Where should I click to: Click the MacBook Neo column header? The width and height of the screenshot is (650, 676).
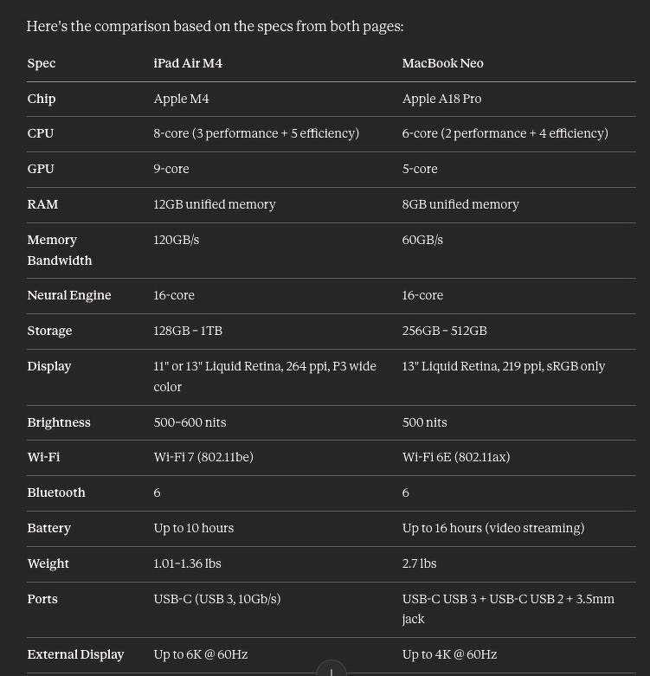pos(442,63)
